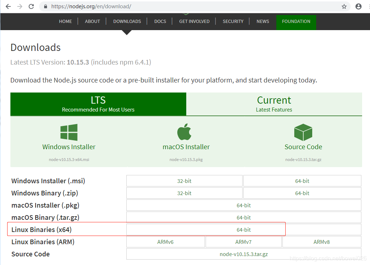
Task: Click the Latest LTS Version 10.15.3 text
Action: [81, 62]
